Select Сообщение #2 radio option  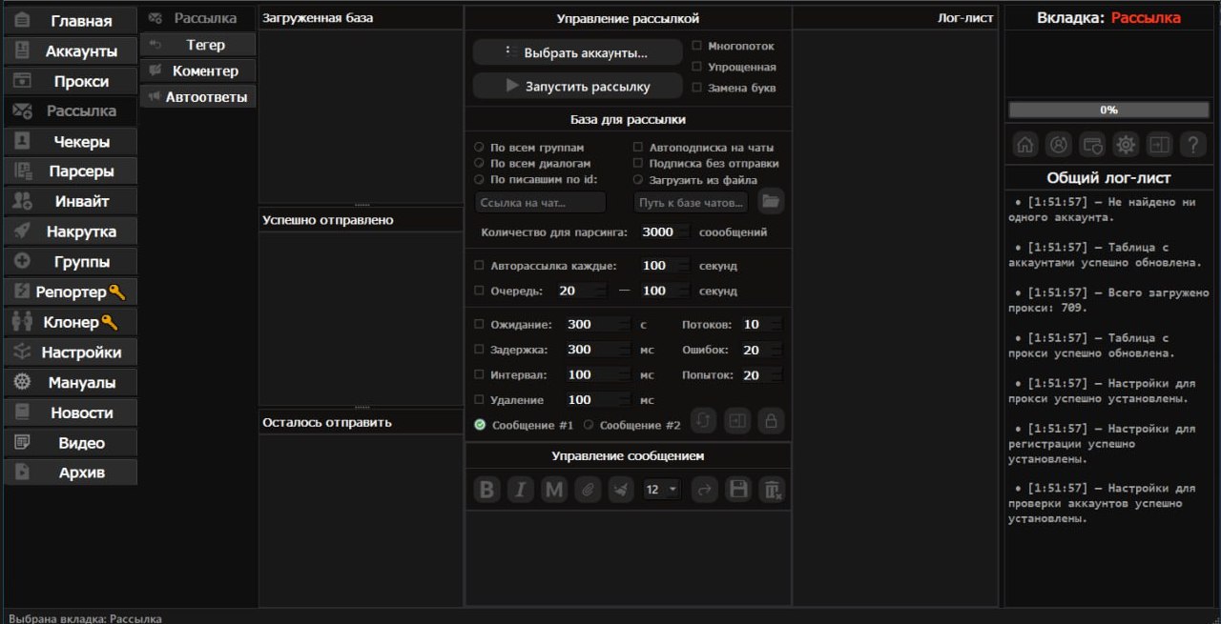(x=589, y=425)
